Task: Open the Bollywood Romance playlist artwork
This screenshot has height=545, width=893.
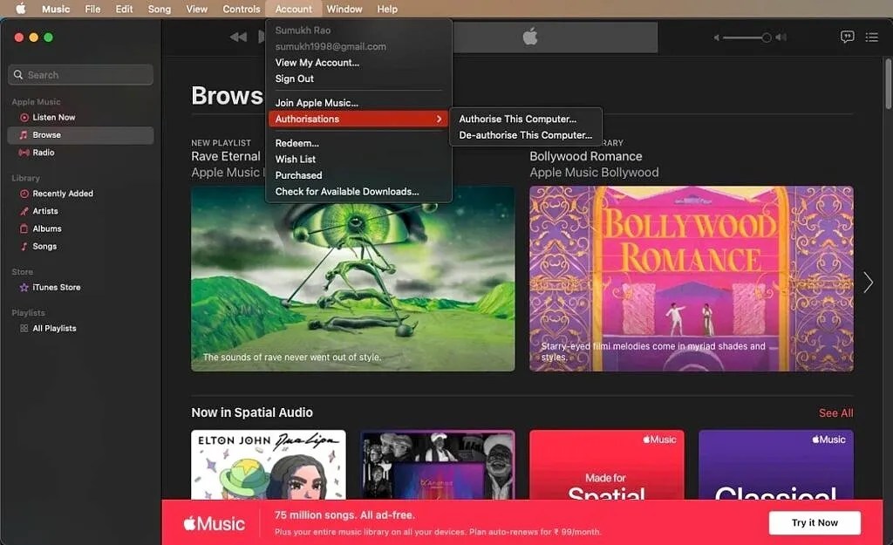Action: coord(692,279)
